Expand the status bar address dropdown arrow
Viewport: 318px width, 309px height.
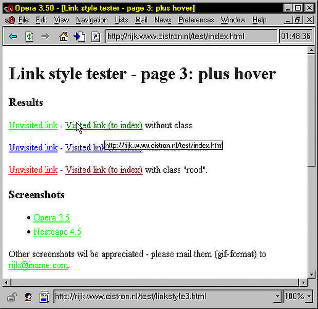[x=277, y=297]
